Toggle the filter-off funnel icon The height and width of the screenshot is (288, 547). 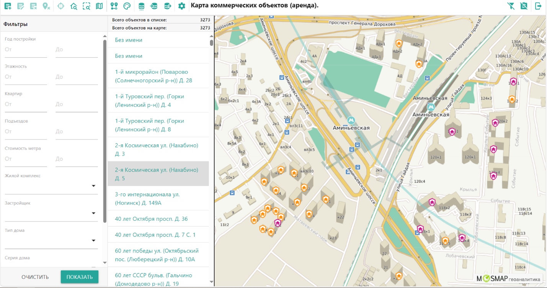tap(511, 6)
